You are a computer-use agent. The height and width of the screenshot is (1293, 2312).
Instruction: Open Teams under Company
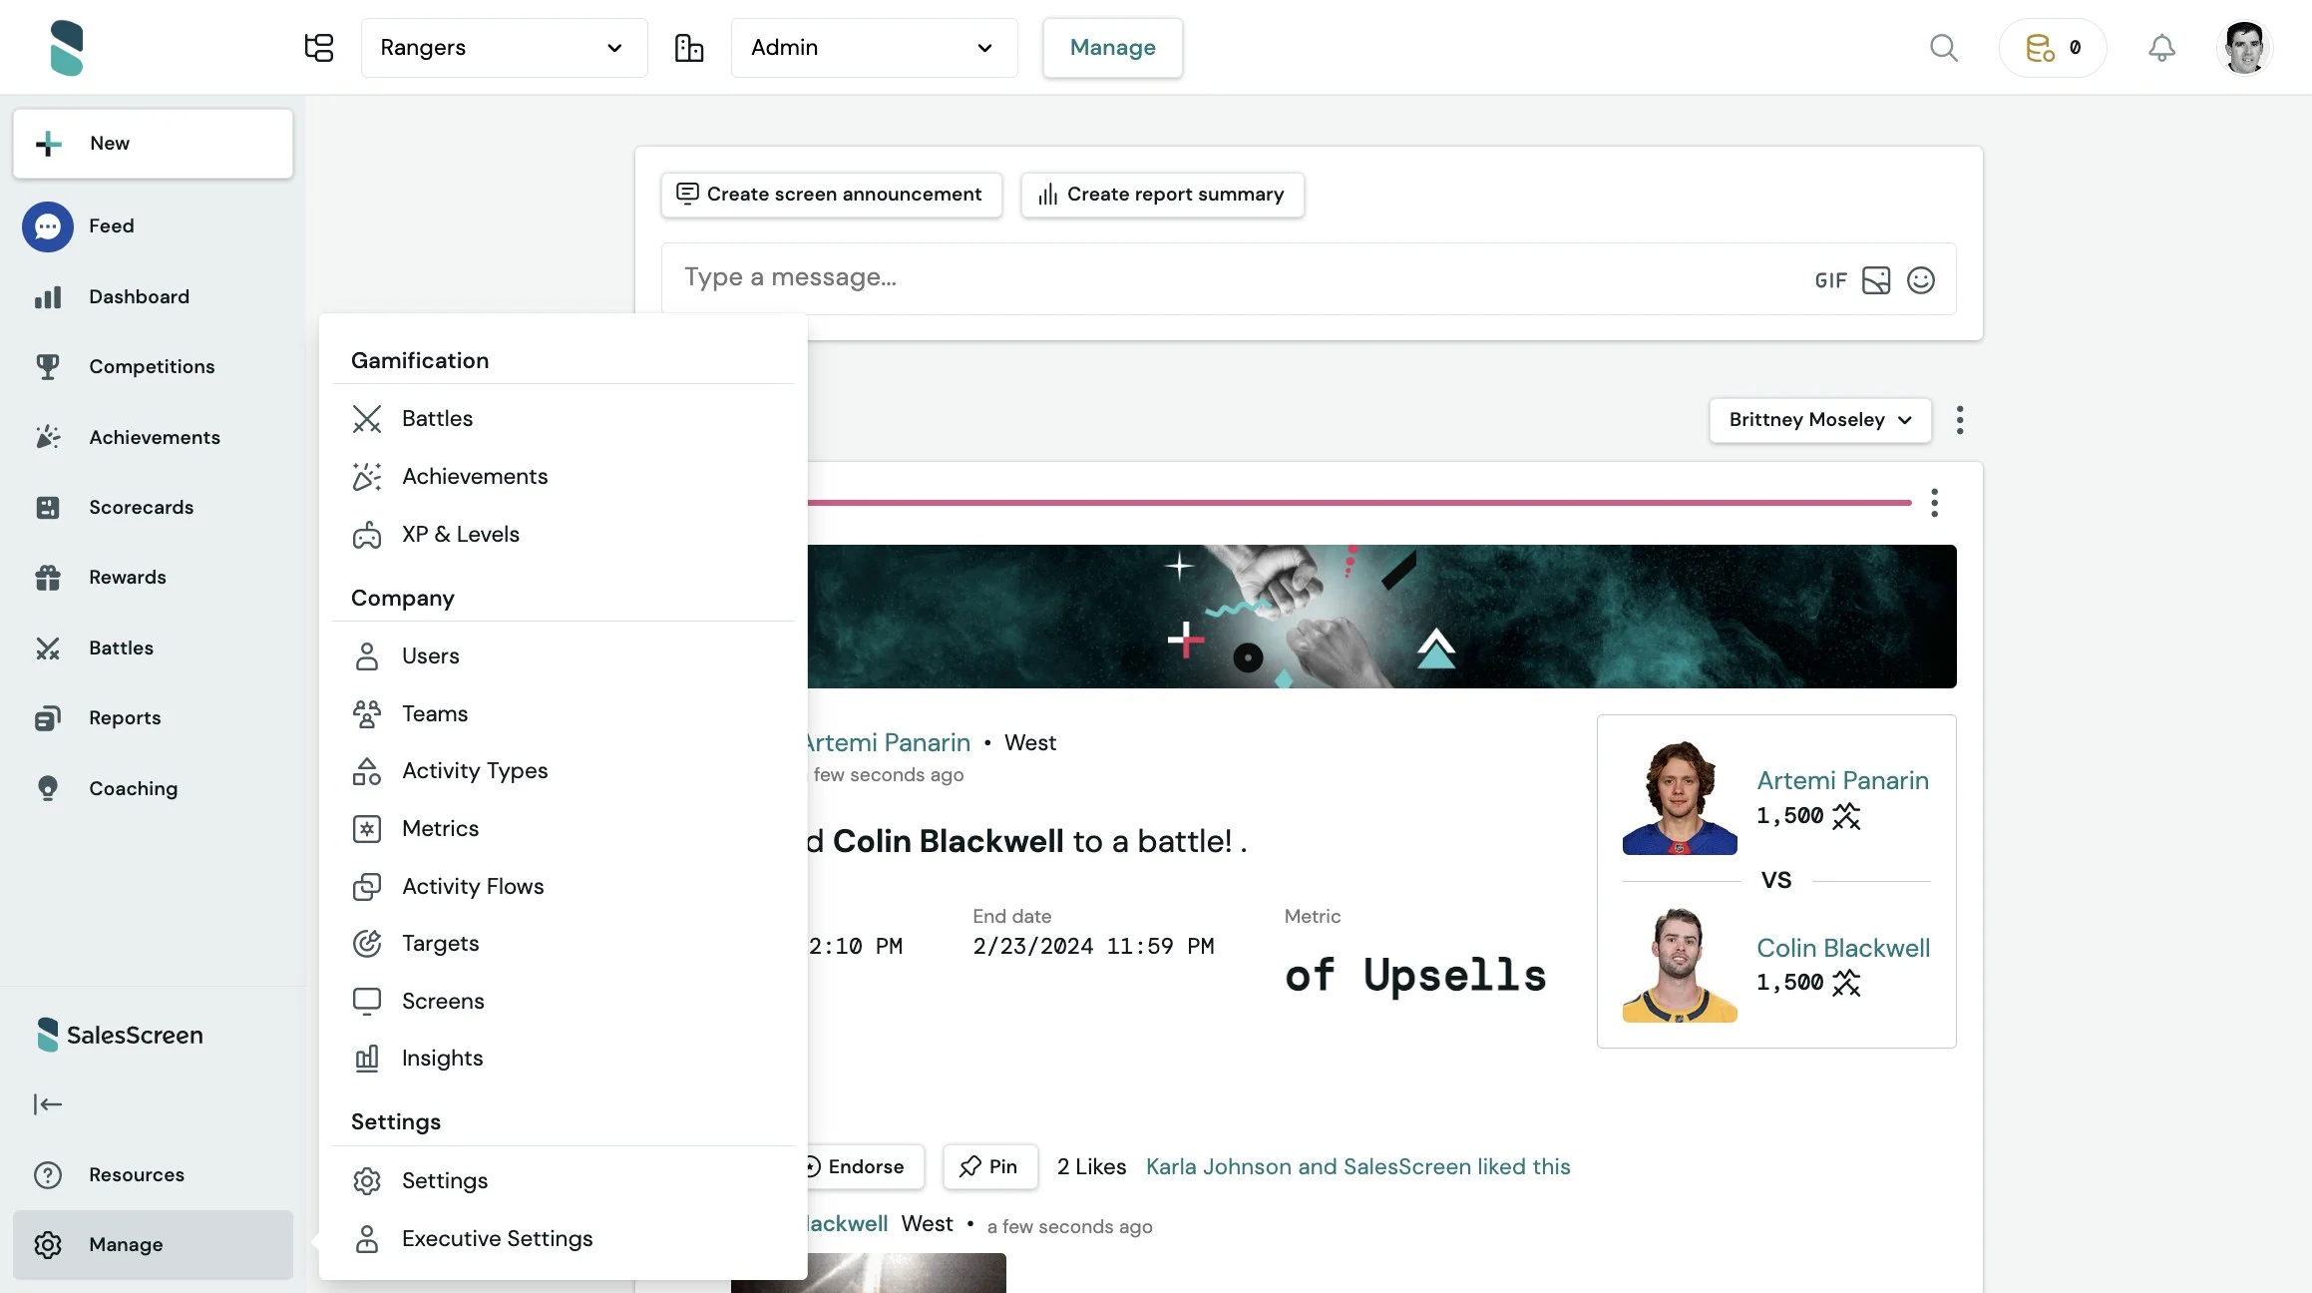[x=564, y=714]
